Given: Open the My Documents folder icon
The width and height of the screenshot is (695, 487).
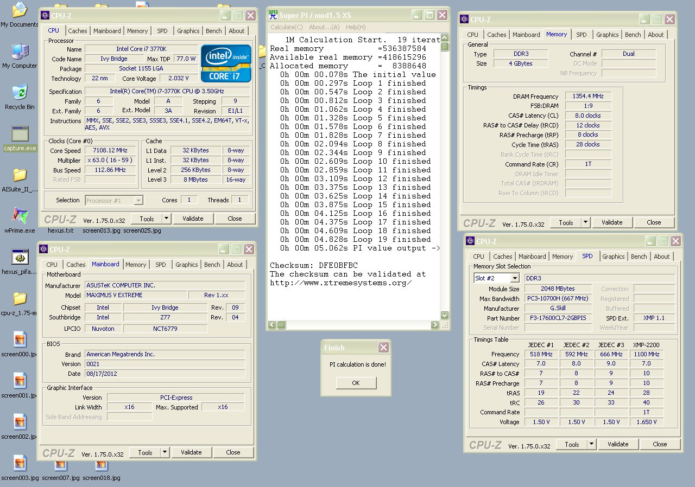Looking at the screenshot, I should (20, 11).
